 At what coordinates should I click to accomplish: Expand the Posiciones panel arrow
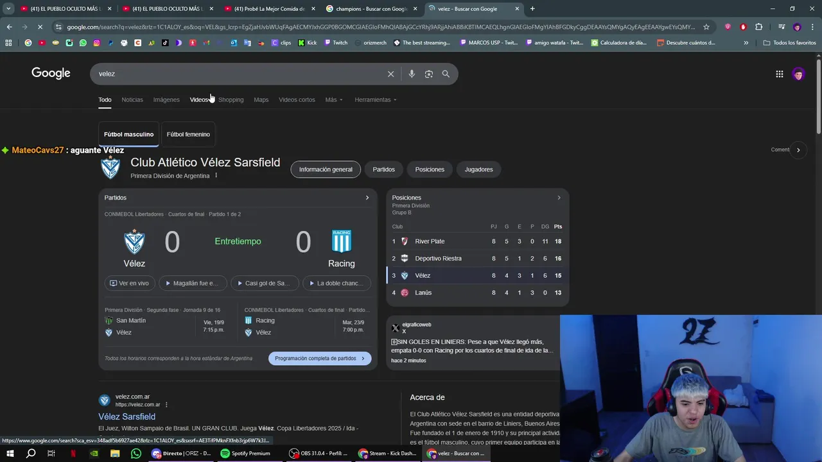(x=559, y=198)
